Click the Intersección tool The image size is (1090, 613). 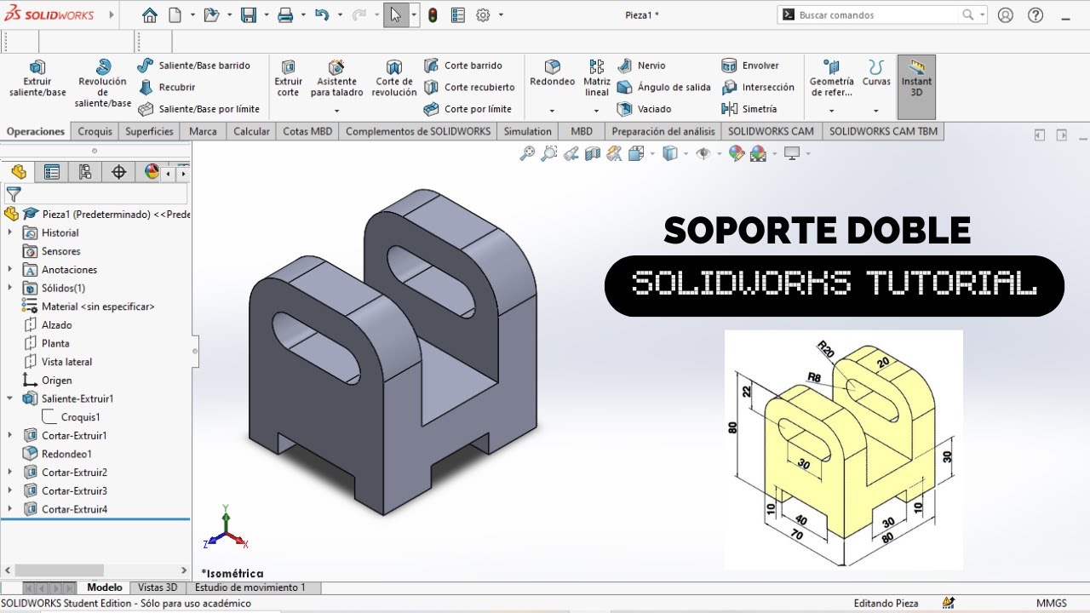pyautogui.click(x=758, y=87)
